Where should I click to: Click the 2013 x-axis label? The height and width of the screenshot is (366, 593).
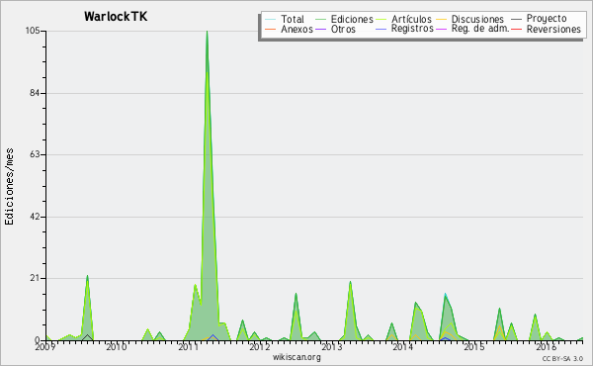pyautogui.click(x=331, y=346)
